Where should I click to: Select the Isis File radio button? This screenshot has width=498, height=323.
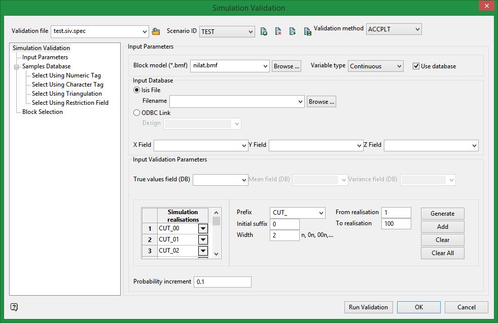(136, 90)
